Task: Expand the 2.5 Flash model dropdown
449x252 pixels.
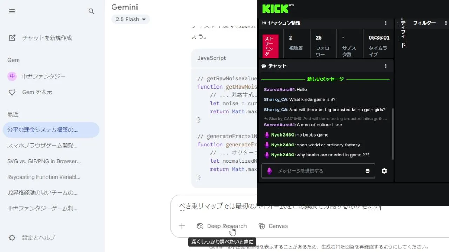Action: pyautogui.click(x=130, y=19)
